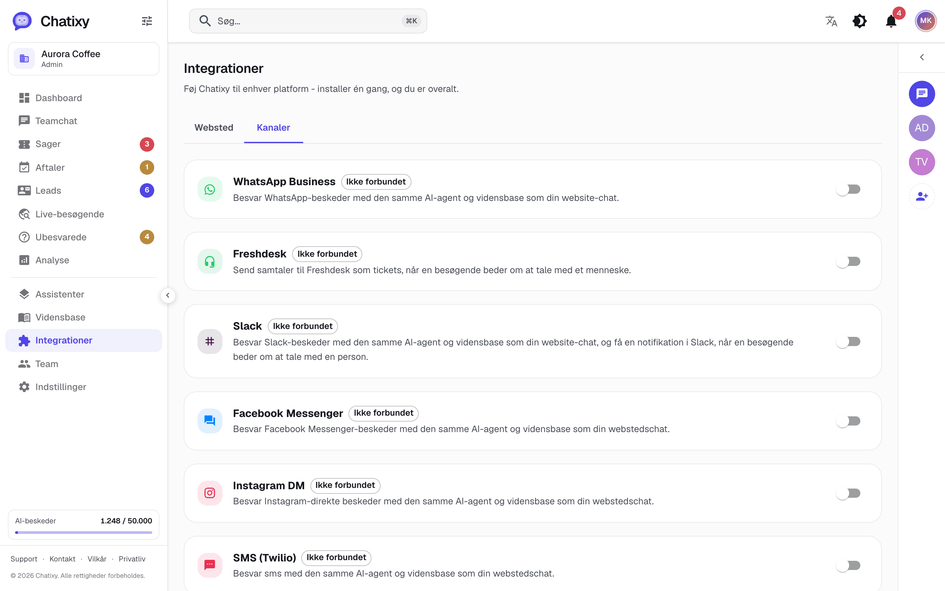Focus the Søg search field

point(308,21)
